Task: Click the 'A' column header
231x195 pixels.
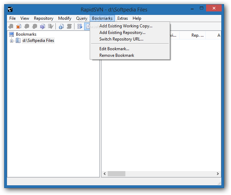Action: [213, 35]
